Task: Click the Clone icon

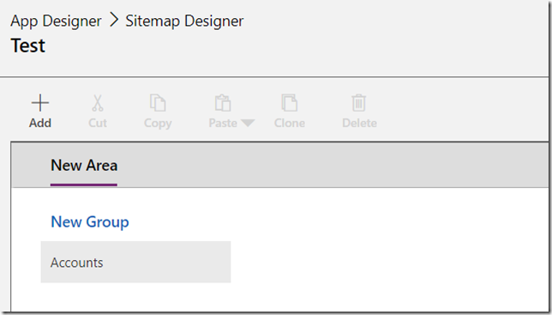Action: pyautogui.click(x=290, y=102)
